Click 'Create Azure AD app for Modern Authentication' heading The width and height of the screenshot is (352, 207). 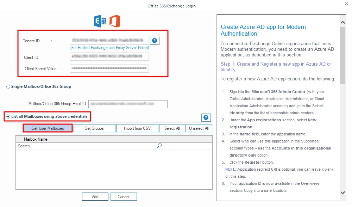pos(263,30)
